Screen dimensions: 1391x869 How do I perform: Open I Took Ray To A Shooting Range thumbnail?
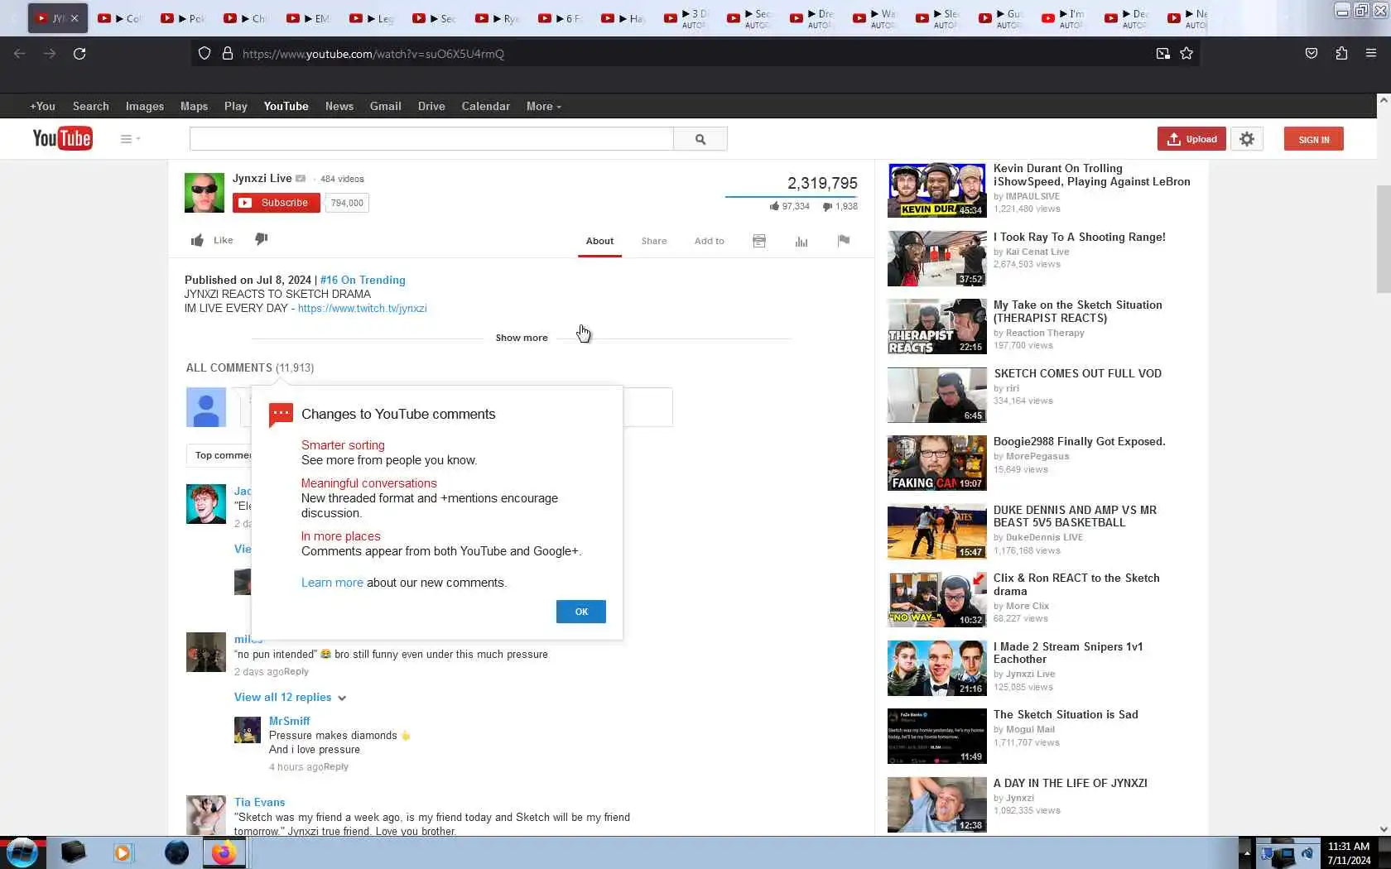tap(937, 259)
